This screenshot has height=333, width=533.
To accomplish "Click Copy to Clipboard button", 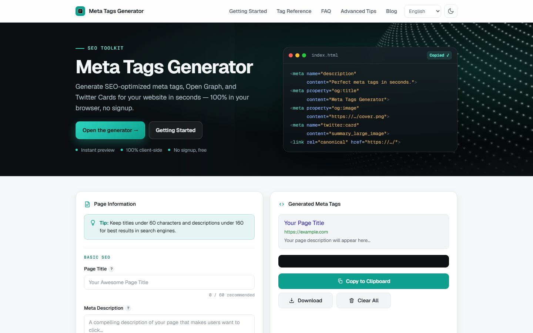I will tap(363, 281).
